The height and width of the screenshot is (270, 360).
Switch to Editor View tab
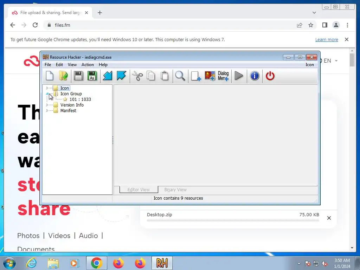point(139,189)
